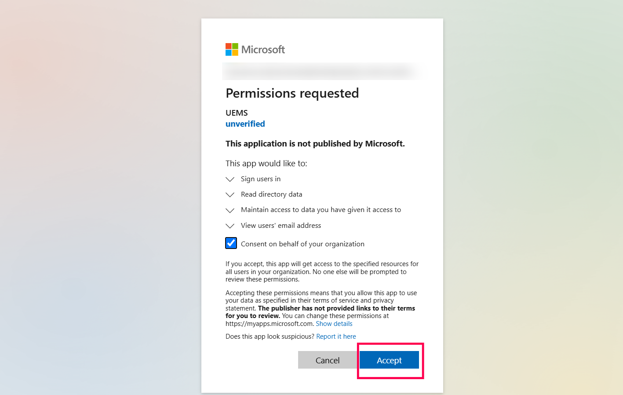
Task: Expand the Sign users in chevron
Action: [x=230, y=179]
